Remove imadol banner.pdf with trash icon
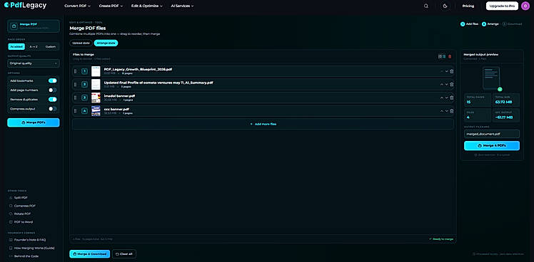Screen dimensions: 534x262 452,98
